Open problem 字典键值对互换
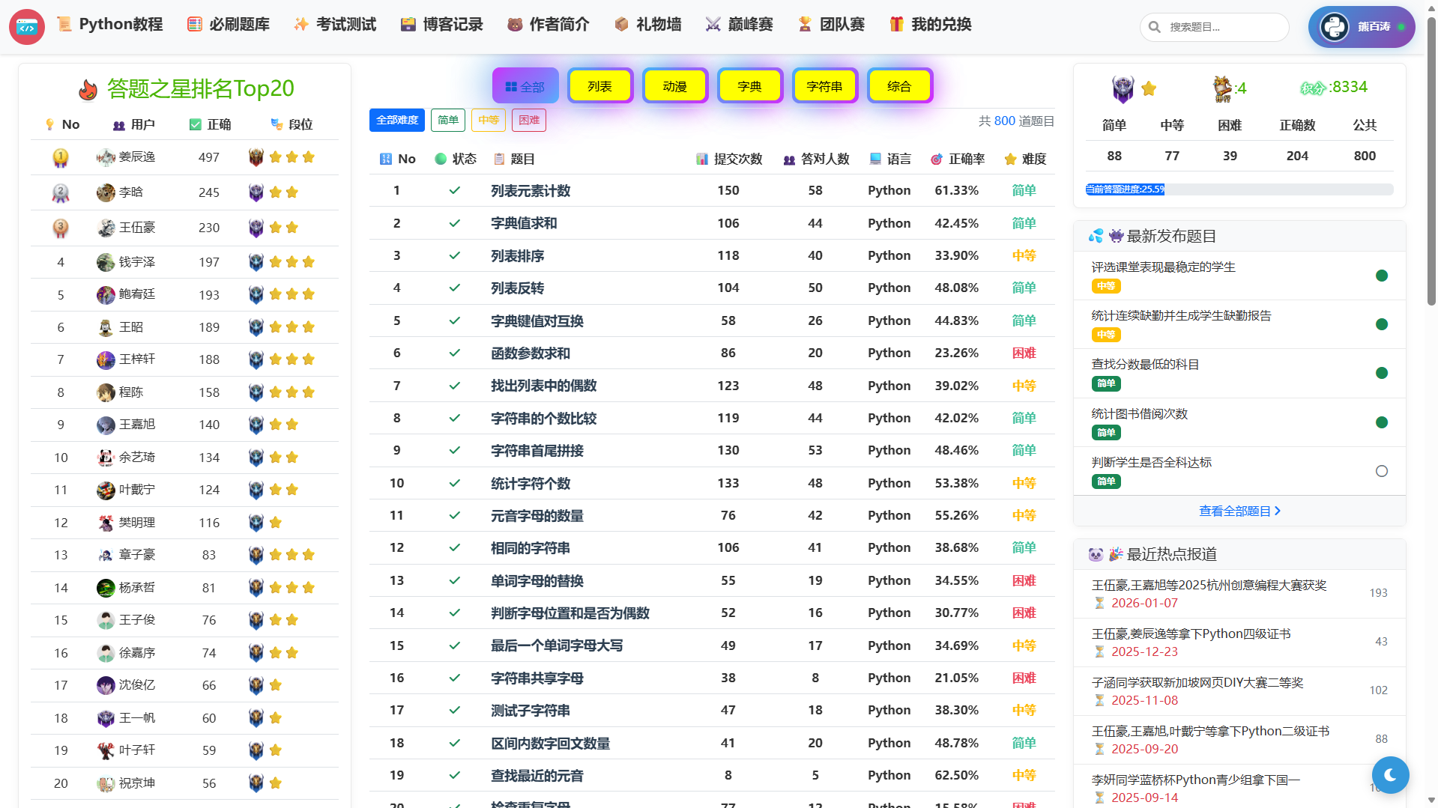 click(537, 321)
